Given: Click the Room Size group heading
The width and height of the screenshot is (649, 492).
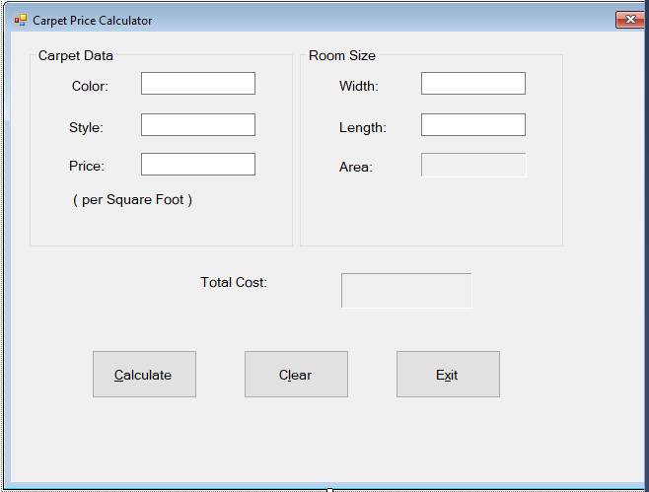Looking at the screenshot, I should point(342,56).
